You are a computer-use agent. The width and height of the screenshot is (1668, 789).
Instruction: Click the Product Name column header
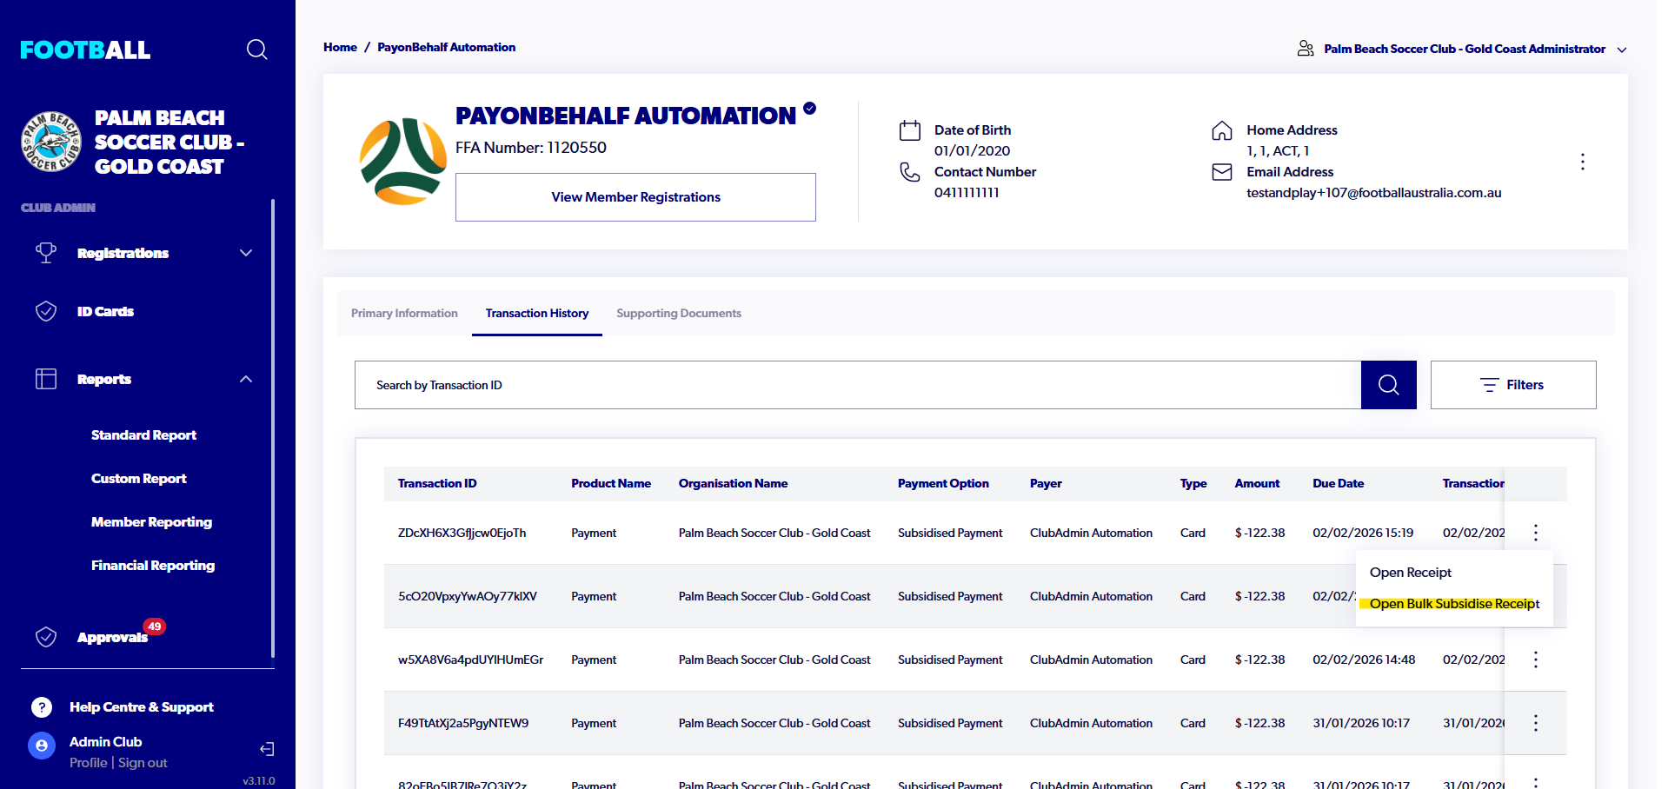click(611, 483)
